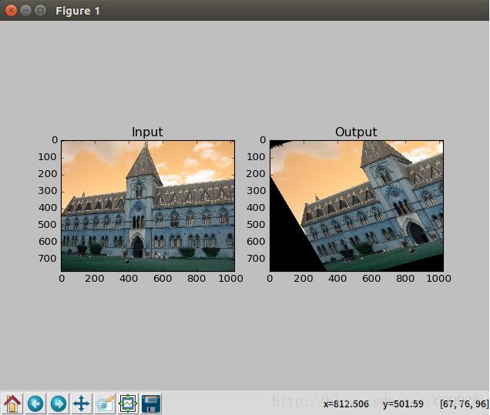Image resolution: width=490 pixels, height=415 pixels.
Task: Go back to previous view arrow
Action: (35, 403)
